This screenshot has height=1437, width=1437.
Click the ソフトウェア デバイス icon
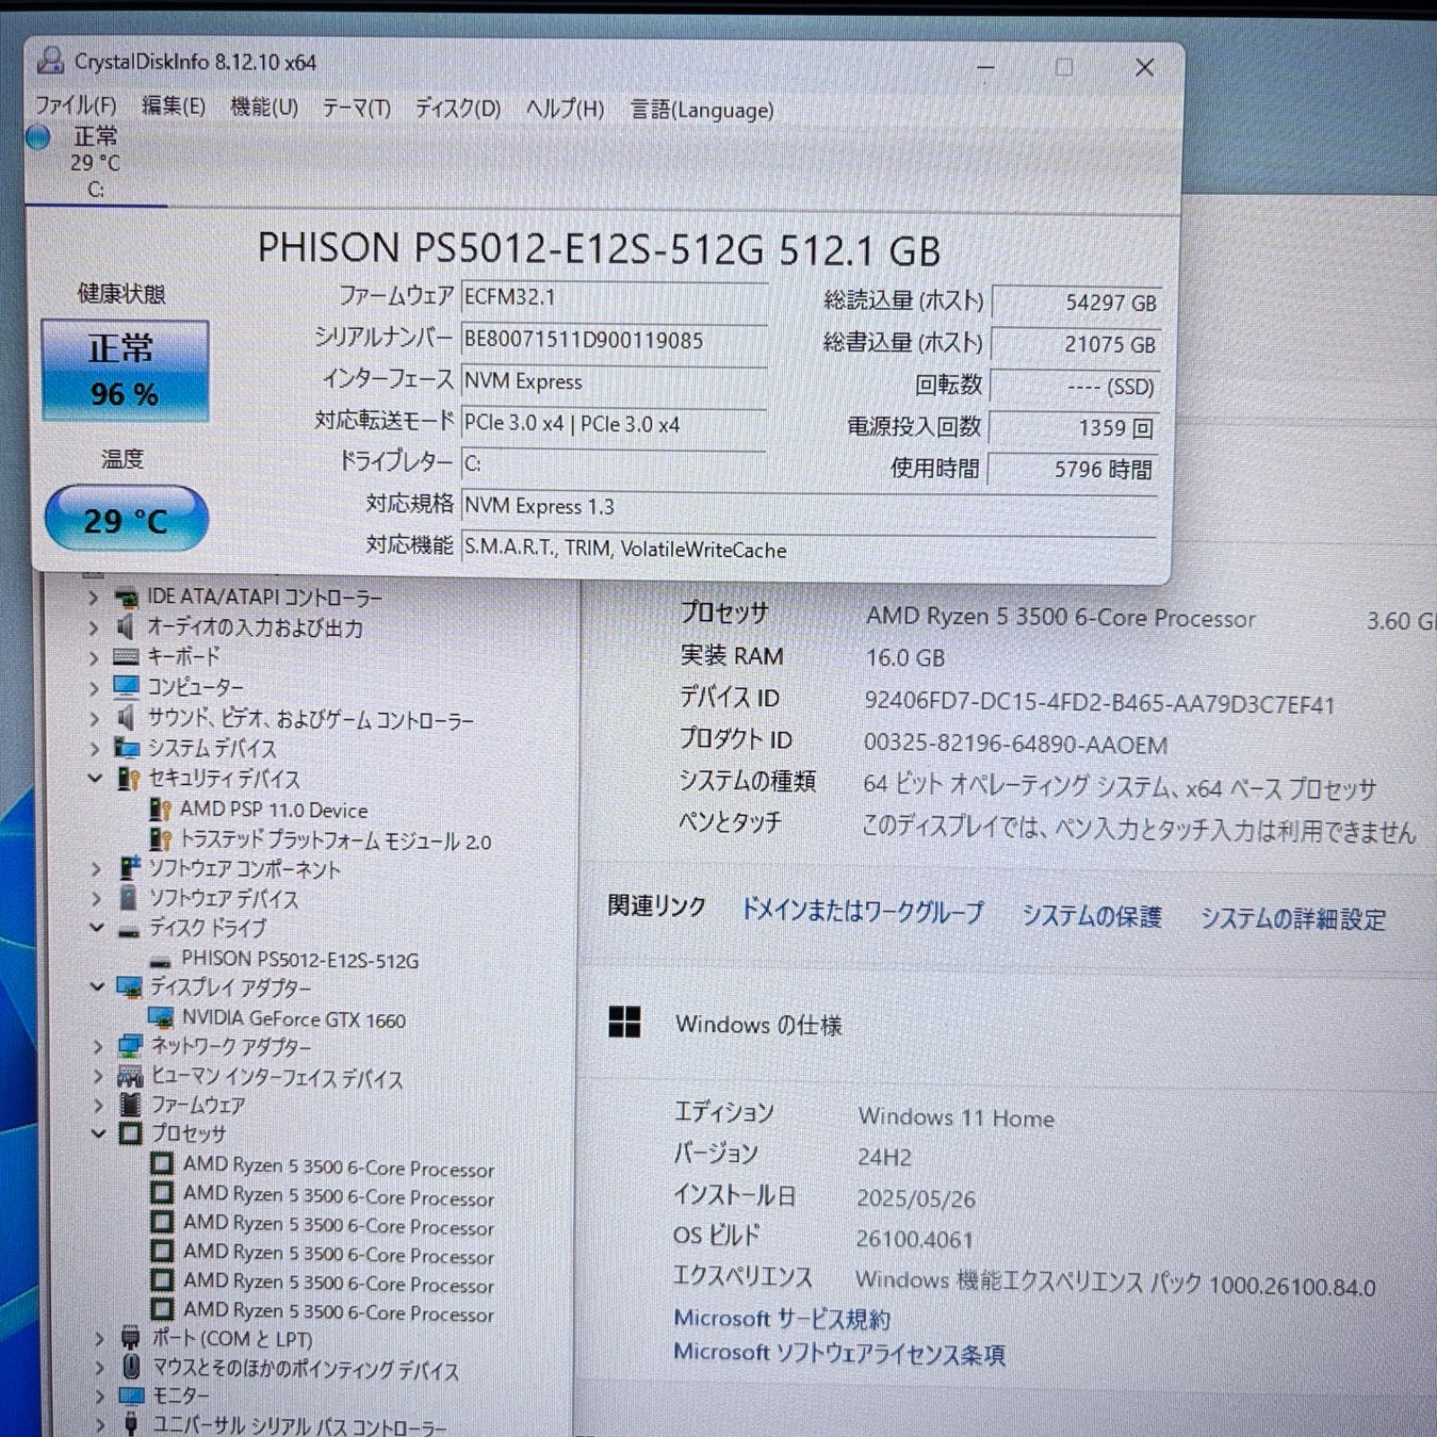[x=128, y=897]
